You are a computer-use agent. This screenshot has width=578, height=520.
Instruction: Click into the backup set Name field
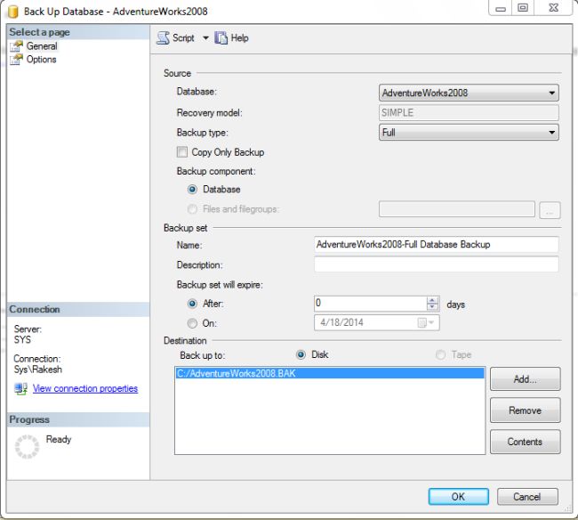point(437,244)
